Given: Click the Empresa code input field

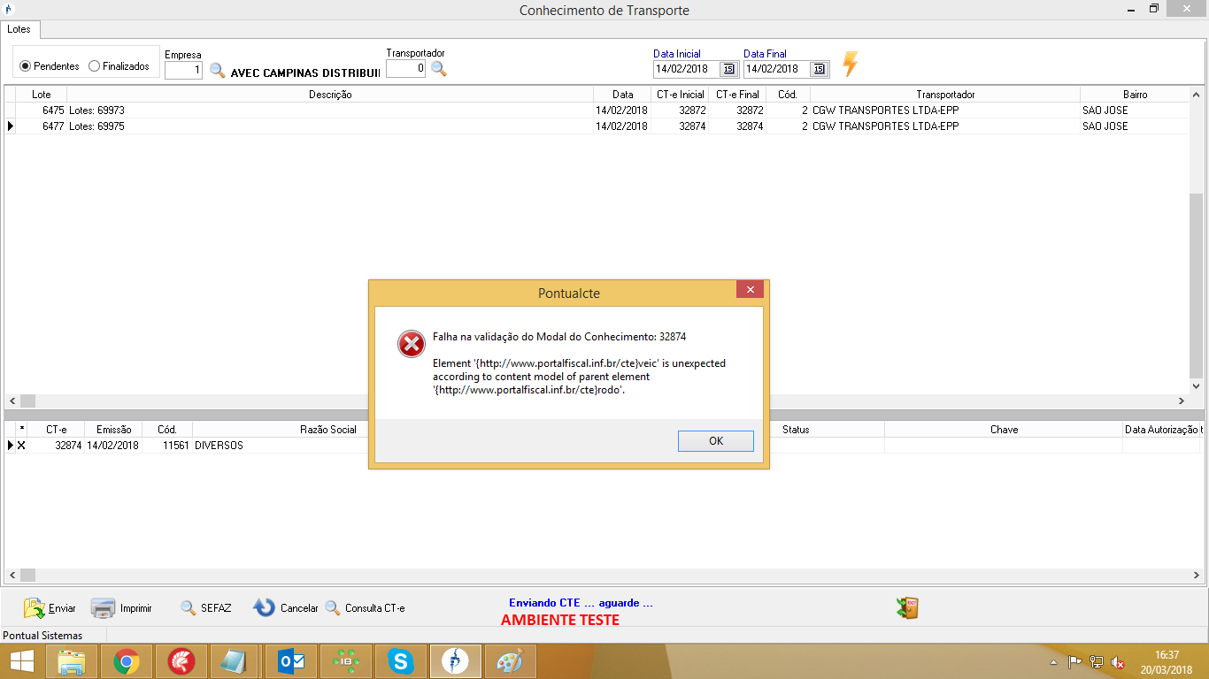Looking at the screenshot, I should click(183, 70).
